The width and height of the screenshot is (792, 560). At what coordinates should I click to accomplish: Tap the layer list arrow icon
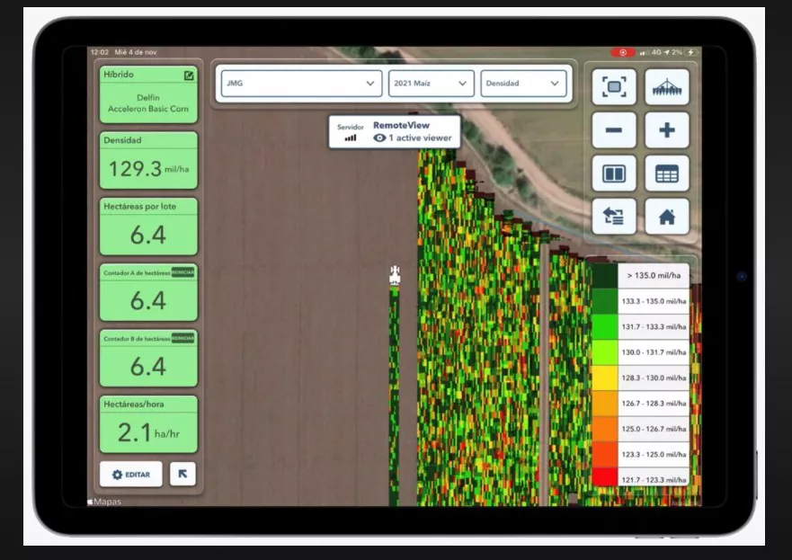[614, 217]
